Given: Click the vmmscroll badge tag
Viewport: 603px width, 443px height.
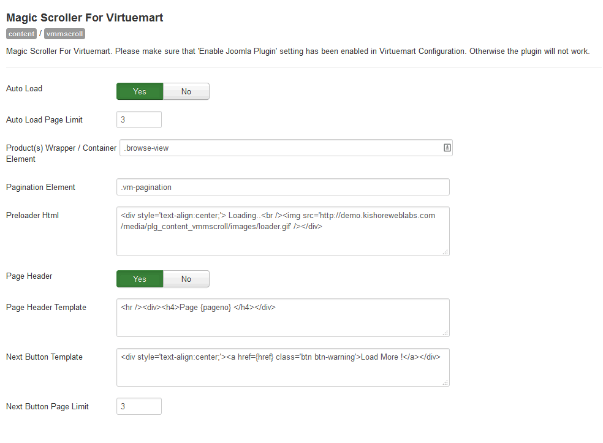Looking at the screenshot, I should pyautogui.click(x=64, y=34).
